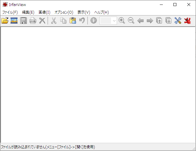Viewport: 196px width, 151px height.
Task: Show image information with the i icon
Action: pyautogui.click(x=93, y=21)
